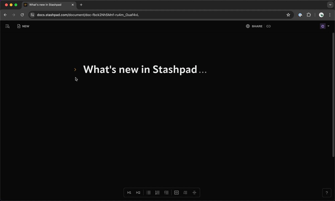The width and height of the screenshot is (335, 201).
Task: Open the help question mark button
Action: point(327,193)
